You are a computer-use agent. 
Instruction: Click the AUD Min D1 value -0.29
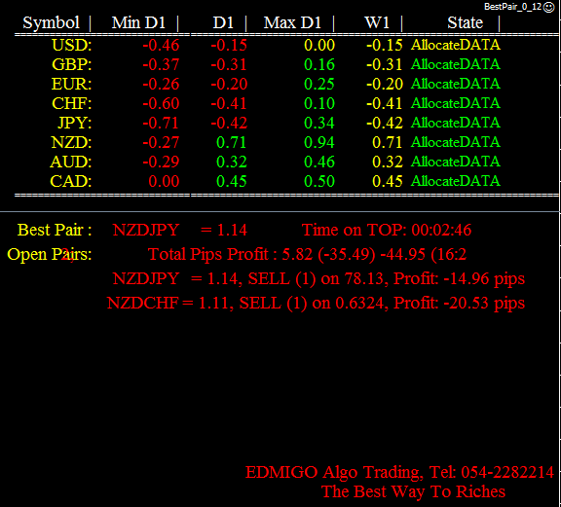(161, 162)
